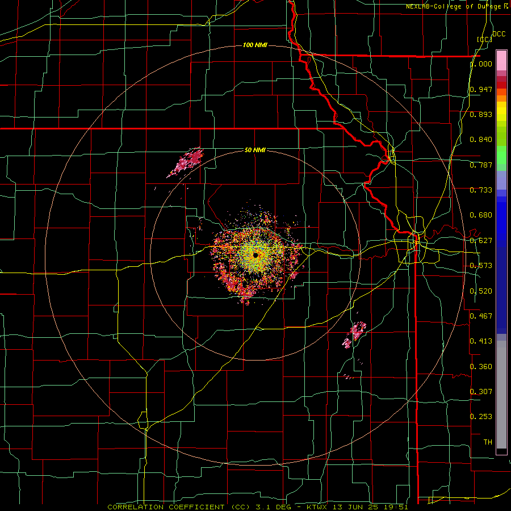Select the 0.307 legend value

[x=481, y=391]
